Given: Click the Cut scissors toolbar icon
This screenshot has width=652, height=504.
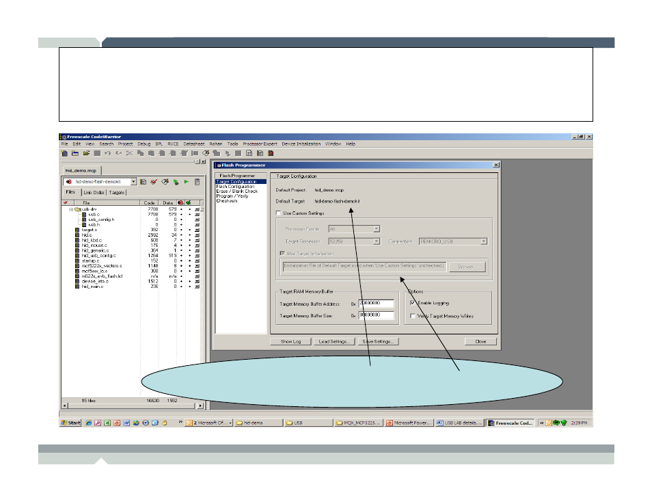Looking at the screenshot, I should [x=129, y=153].
